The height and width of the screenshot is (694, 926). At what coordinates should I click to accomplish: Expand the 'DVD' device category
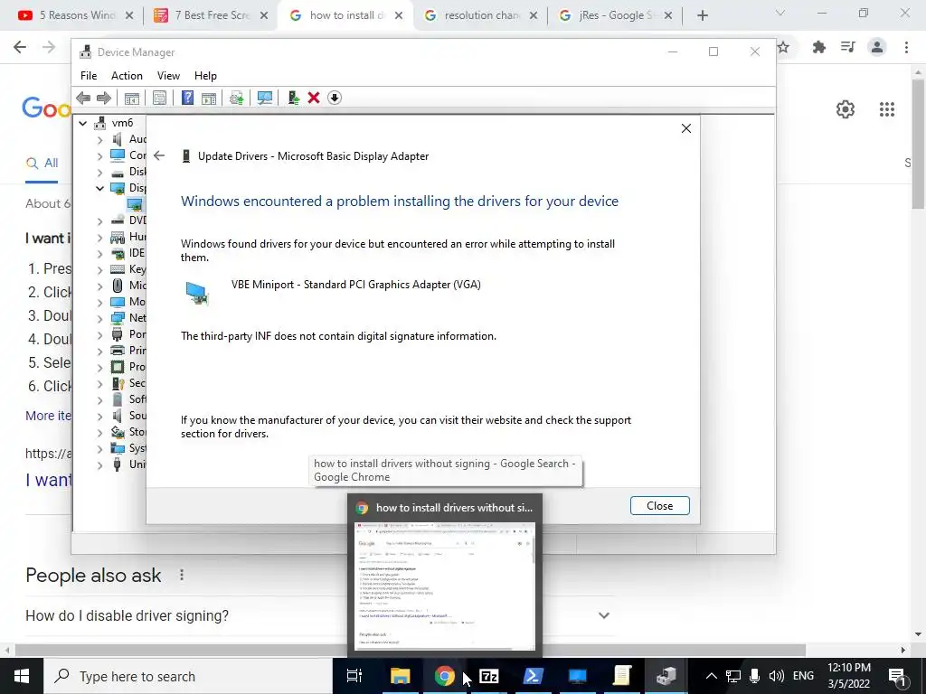tap(99, 220)
